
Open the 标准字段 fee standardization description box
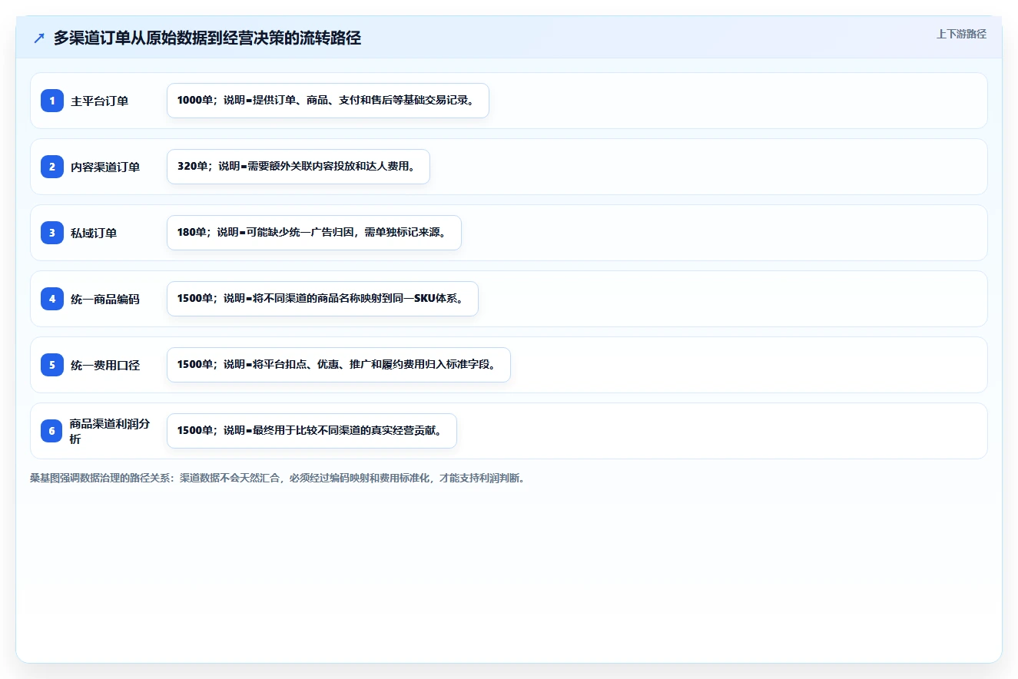pyautogui.click(x=339, y=365)
